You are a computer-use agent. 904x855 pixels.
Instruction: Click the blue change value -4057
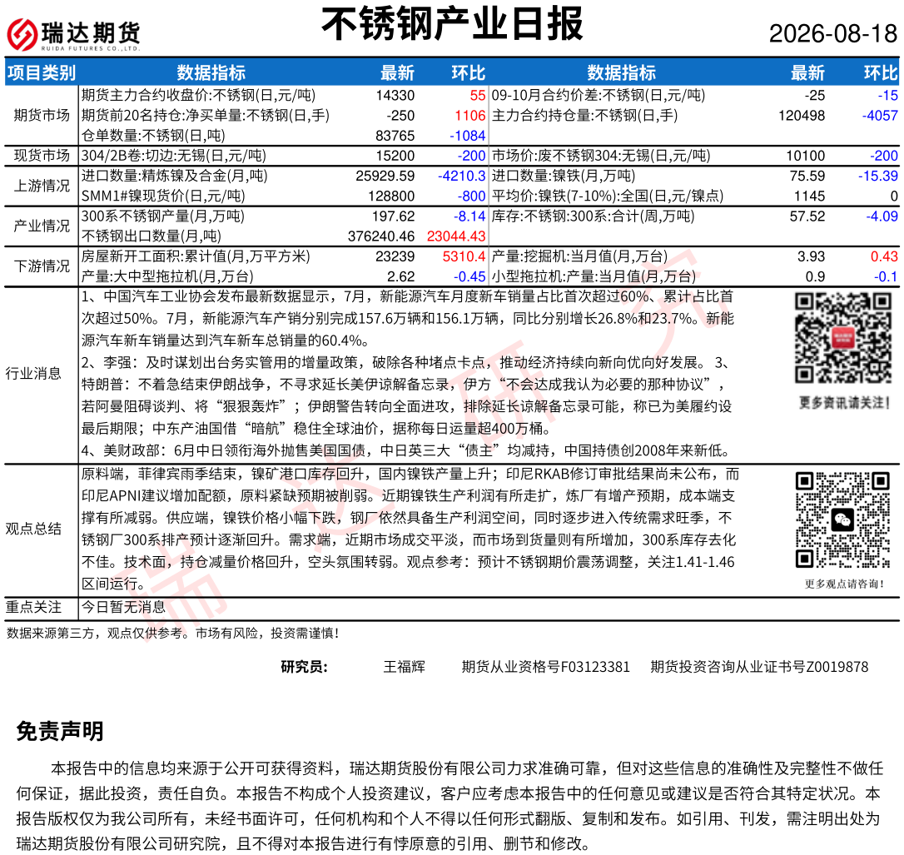coord(880,116)
